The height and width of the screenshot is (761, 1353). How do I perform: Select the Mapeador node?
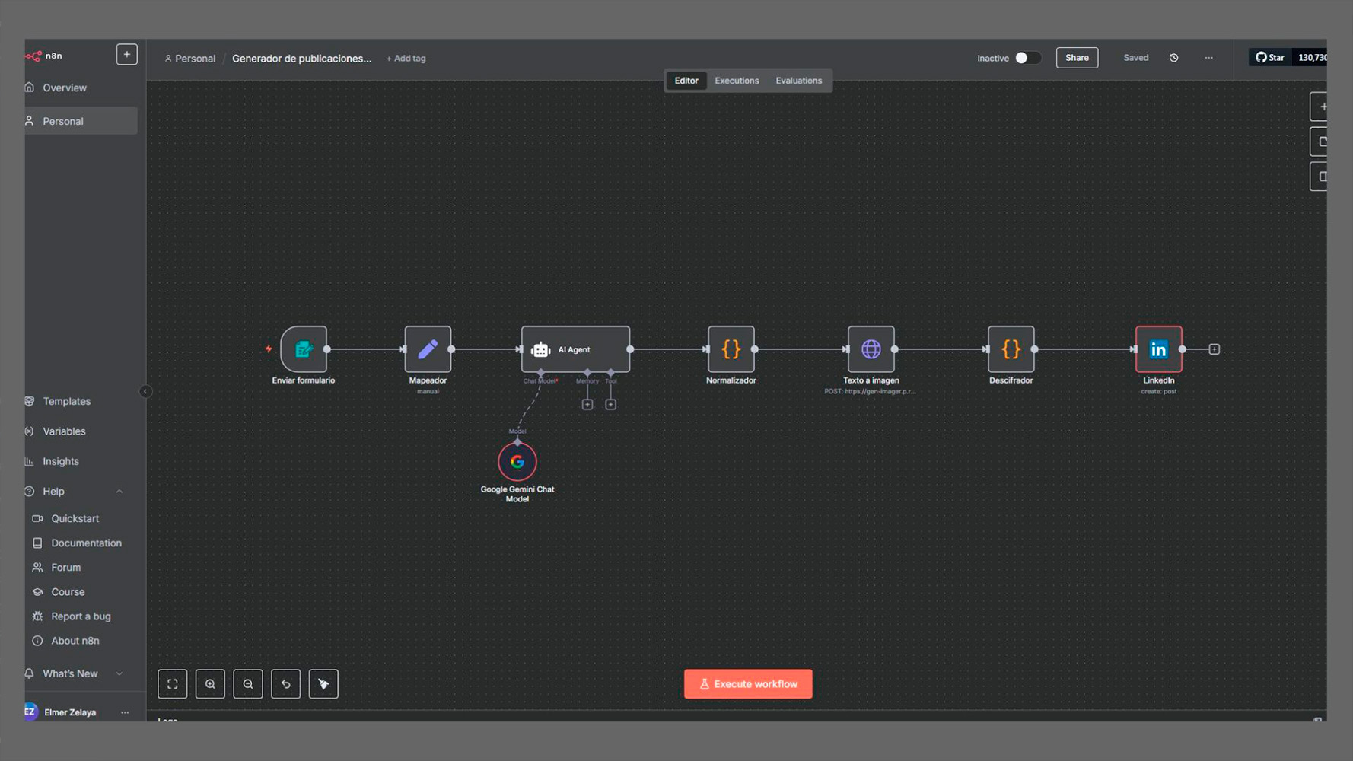pyautogui.click(x=428, y=349)
